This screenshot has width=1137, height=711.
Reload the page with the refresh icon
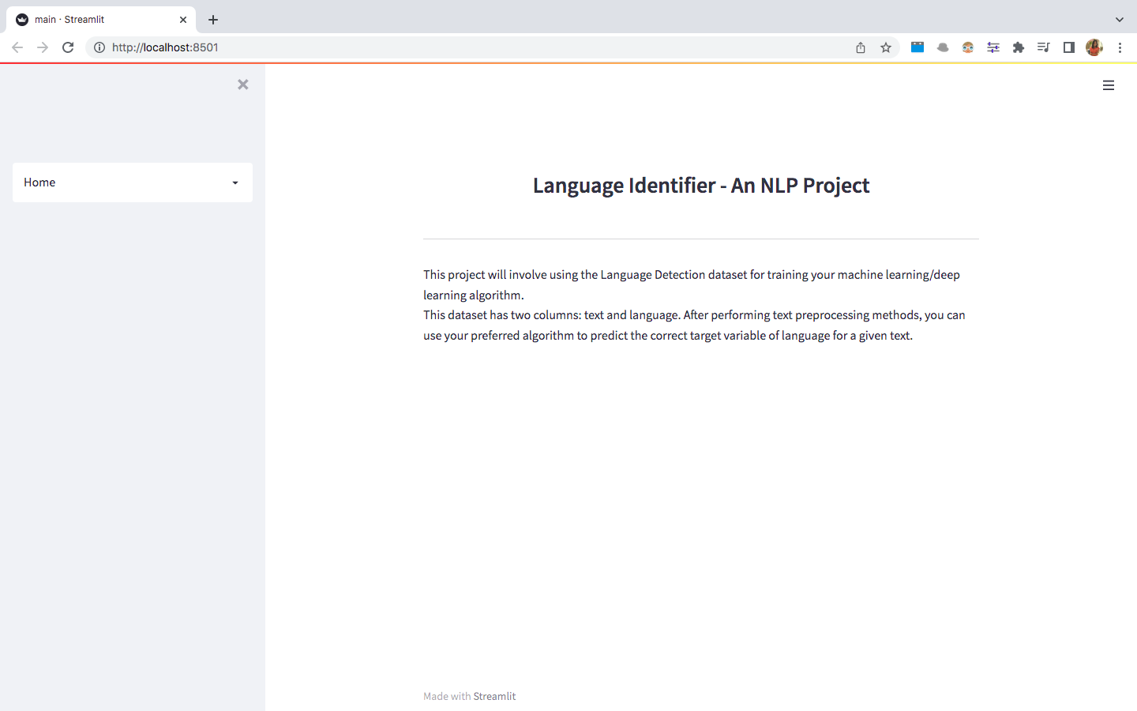click(68, 47)
